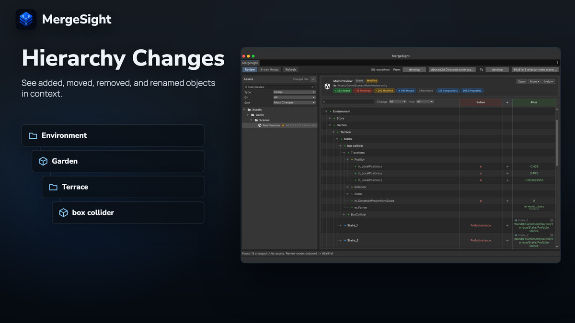The image size is (575, 323).
Task: Expand the Store node in the hierarchy
Action: (330, 118)
